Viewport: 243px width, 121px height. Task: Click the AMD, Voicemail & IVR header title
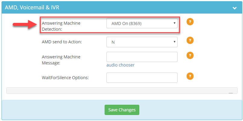(x=32, y=8)
